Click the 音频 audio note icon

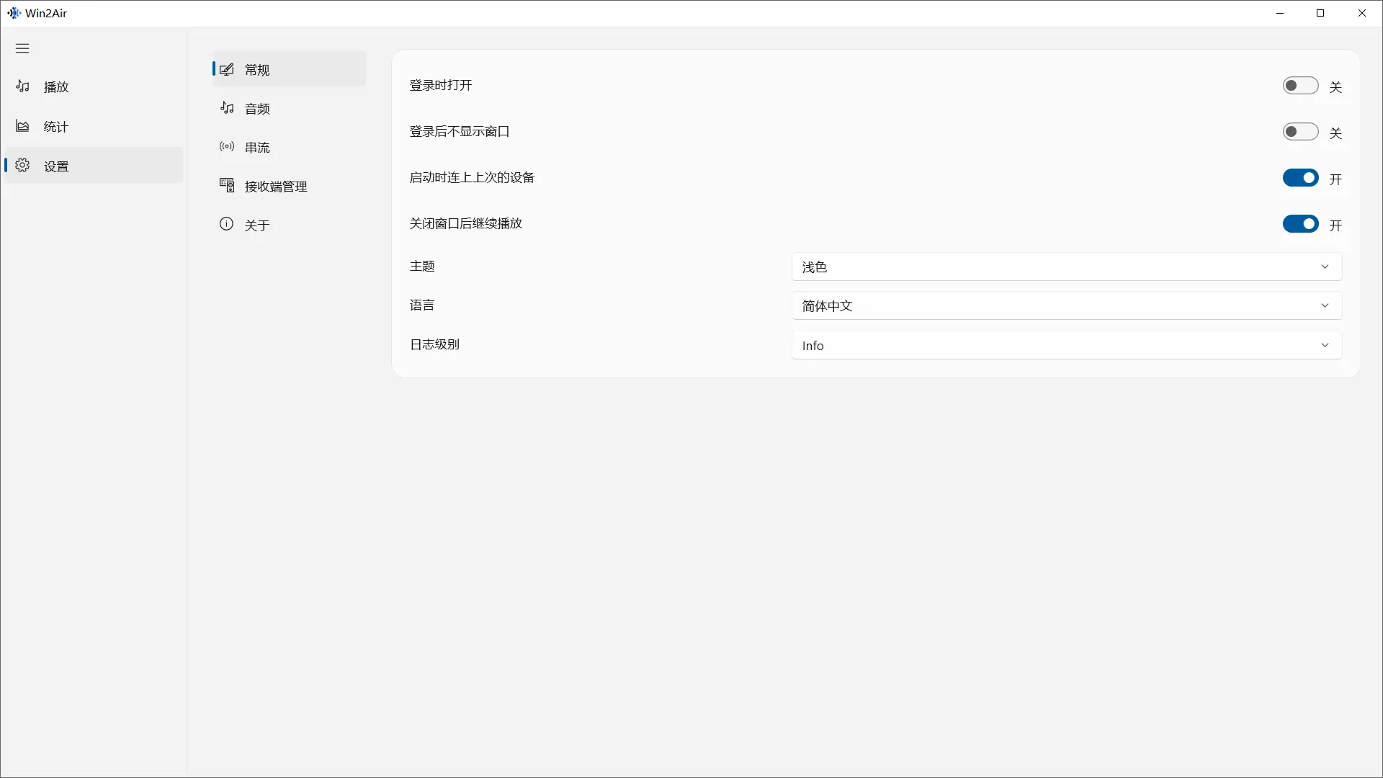[x=226, y=108]
